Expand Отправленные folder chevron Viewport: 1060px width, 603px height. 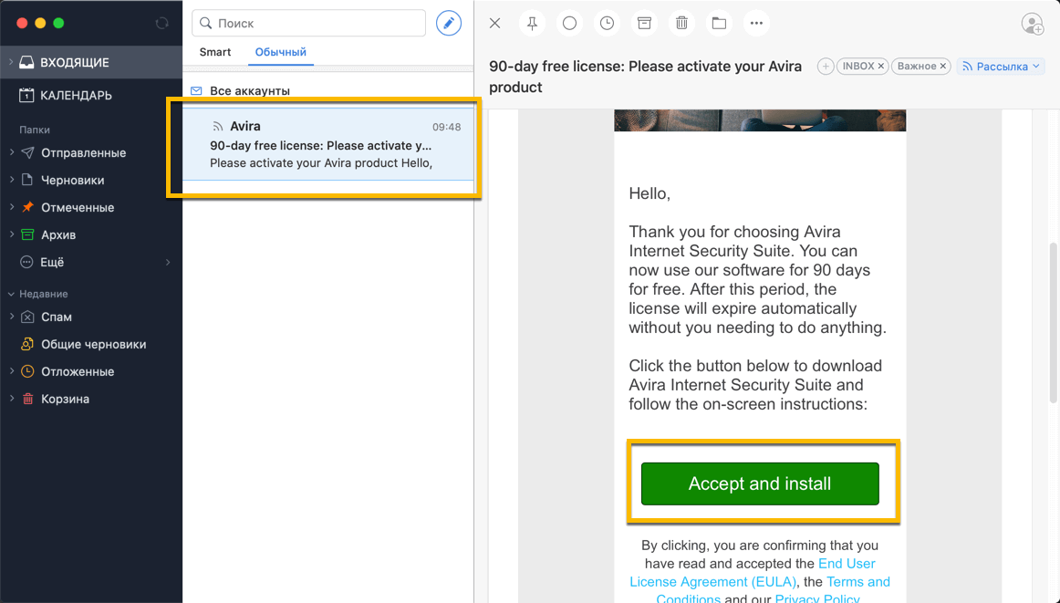coord(12,152)
